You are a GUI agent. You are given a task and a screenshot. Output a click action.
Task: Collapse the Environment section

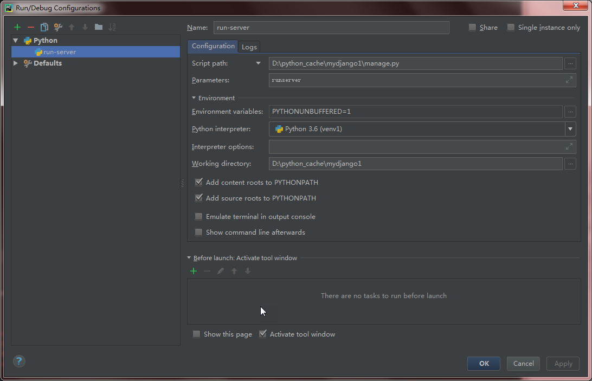tap(194, 98)
